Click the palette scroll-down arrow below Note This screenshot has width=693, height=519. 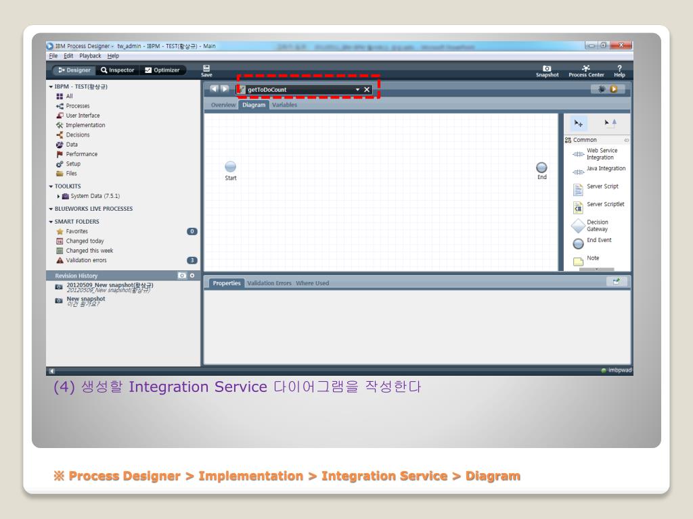click(597, 269)
